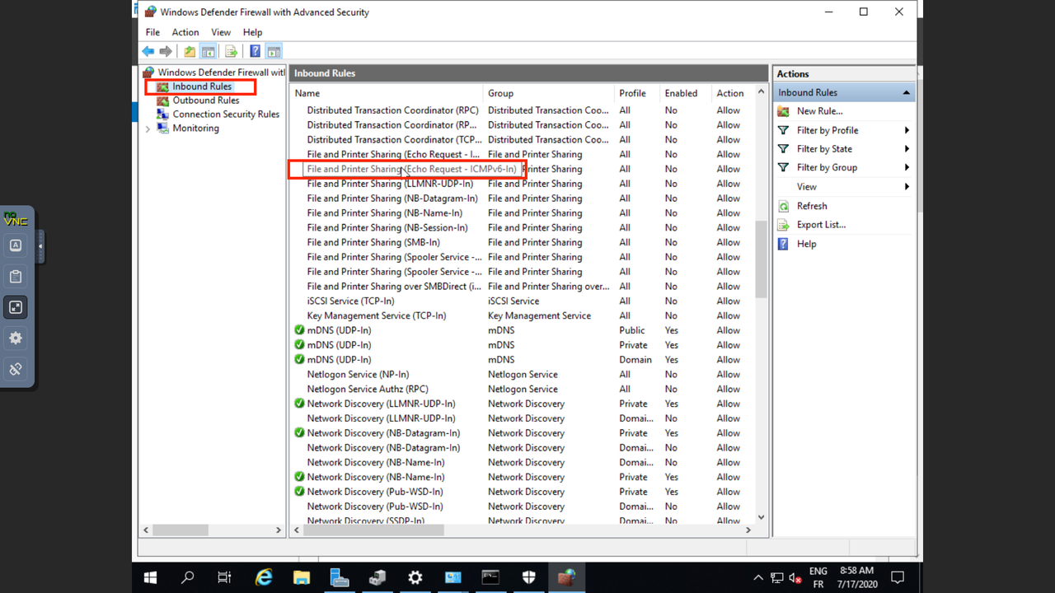The image size is (1055, 593).
Task: Select File and Printing Sharing ICMPv6-In rule
Action: (411, 169)
